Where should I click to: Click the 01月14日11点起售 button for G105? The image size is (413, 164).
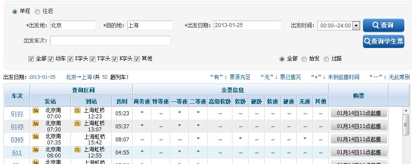point(359,126)
